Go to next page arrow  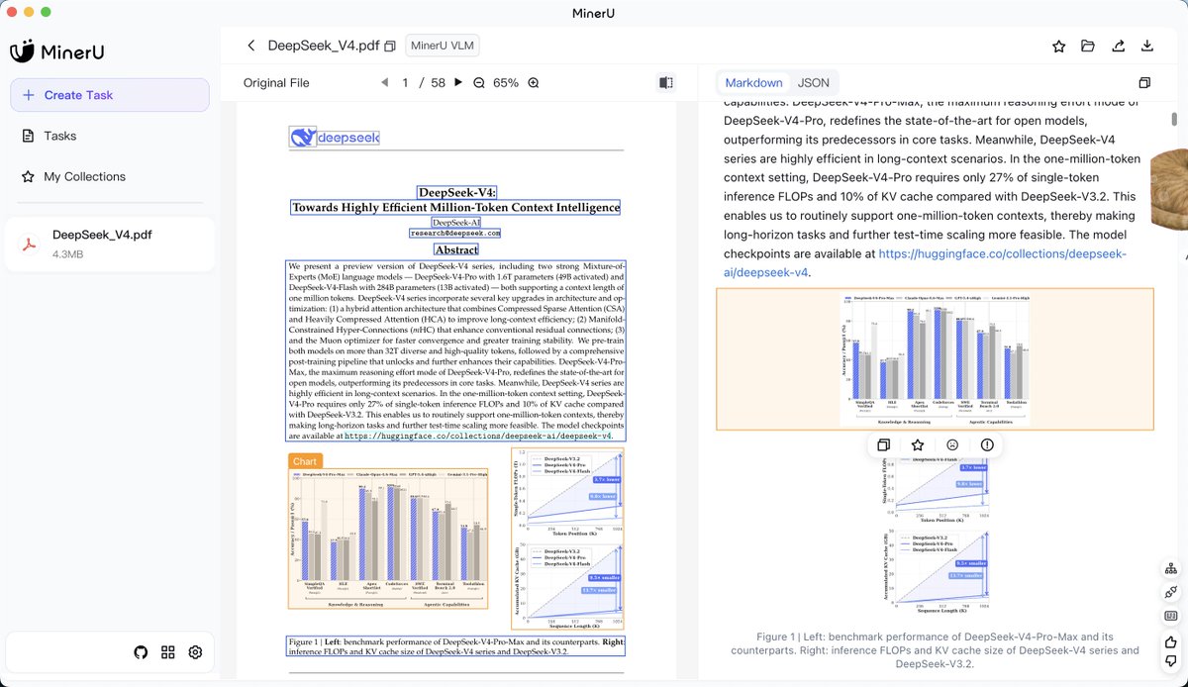pyautogui.click(x=457, y=83)
